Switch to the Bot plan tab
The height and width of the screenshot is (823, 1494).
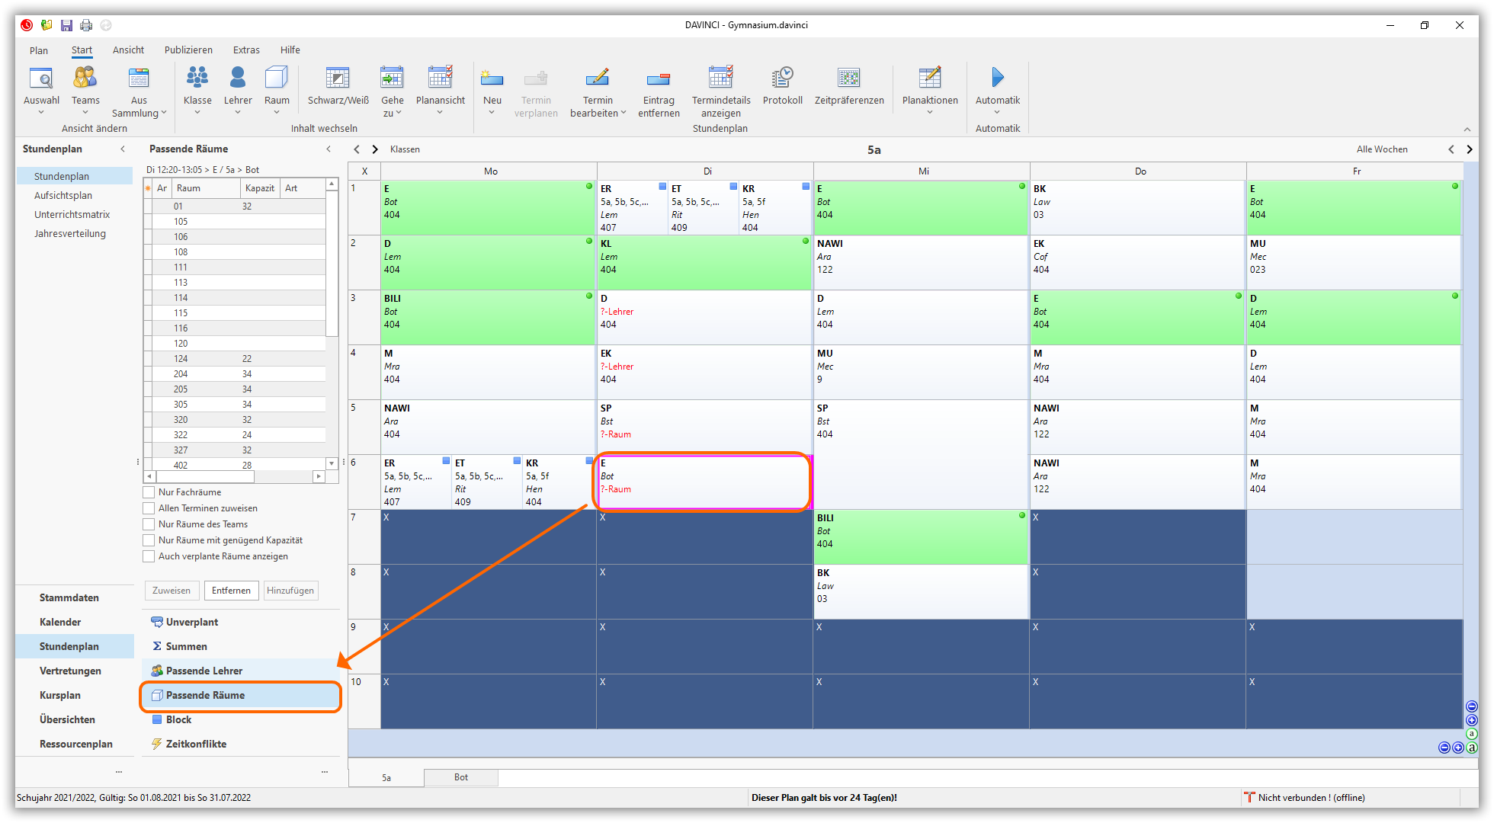point(460,777)
